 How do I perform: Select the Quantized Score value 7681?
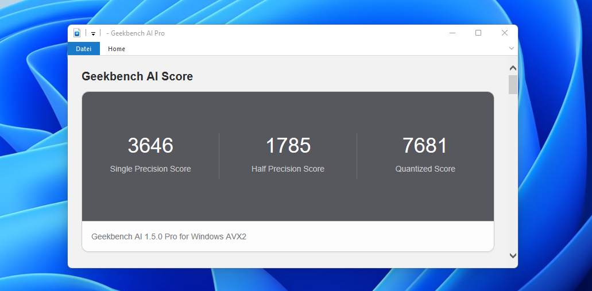[x=425, y=145]
